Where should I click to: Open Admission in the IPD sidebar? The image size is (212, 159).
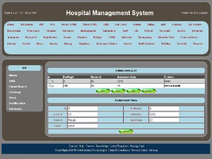15,109
